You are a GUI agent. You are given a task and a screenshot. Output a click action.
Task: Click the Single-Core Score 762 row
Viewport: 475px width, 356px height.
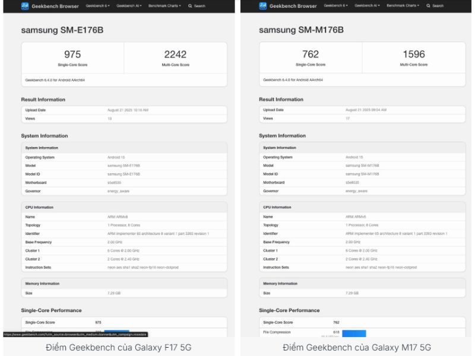pos(362,322)
